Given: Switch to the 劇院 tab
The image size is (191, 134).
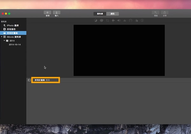Looking at the screenshot, I should click(x=112, y=14).
